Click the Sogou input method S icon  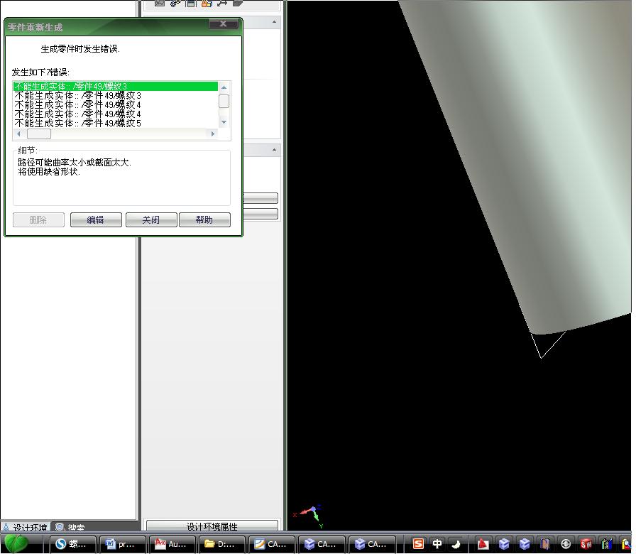pos(418,544)
